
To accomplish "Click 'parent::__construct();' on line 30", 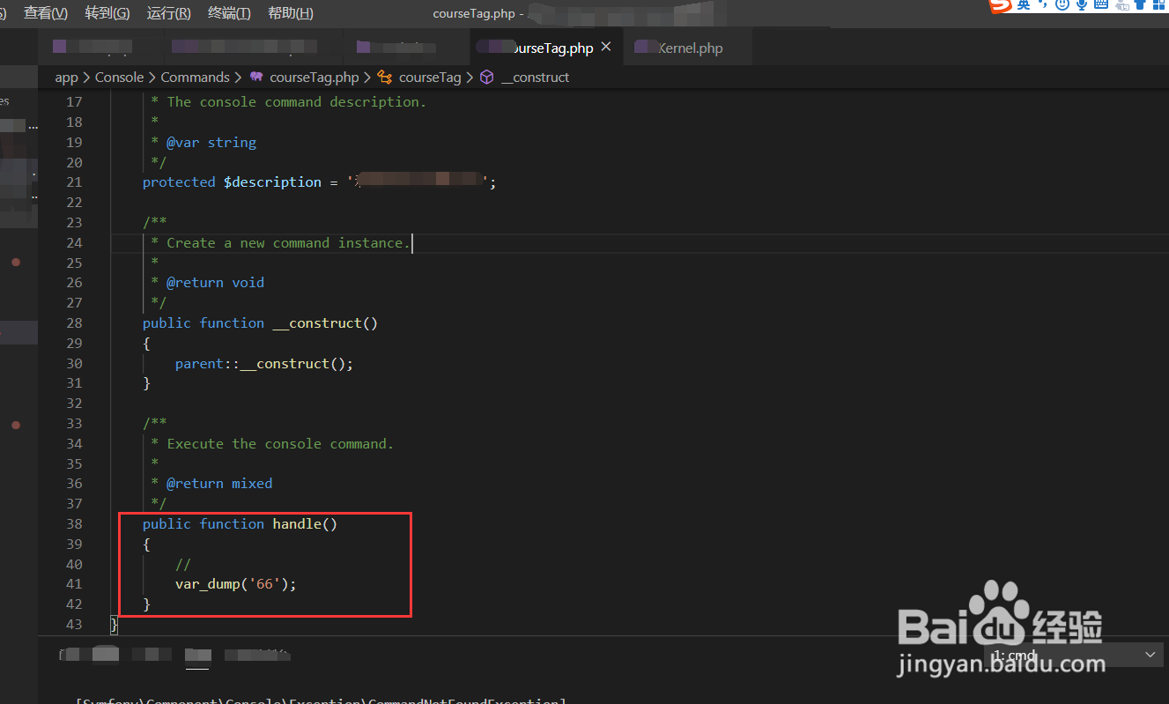I will click(x=263, y=364).
